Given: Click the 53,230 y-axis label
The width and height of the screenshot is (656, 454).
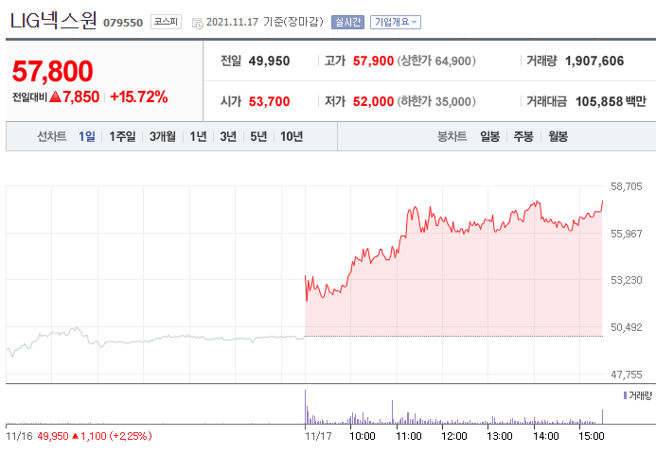Looking at the screenshot, I should [x=627, y=280].
